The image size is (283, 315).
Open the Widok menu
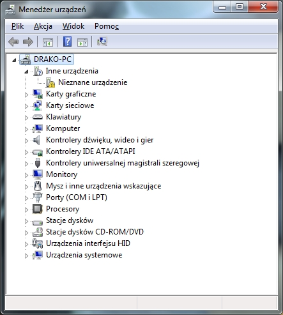[73, 26]
